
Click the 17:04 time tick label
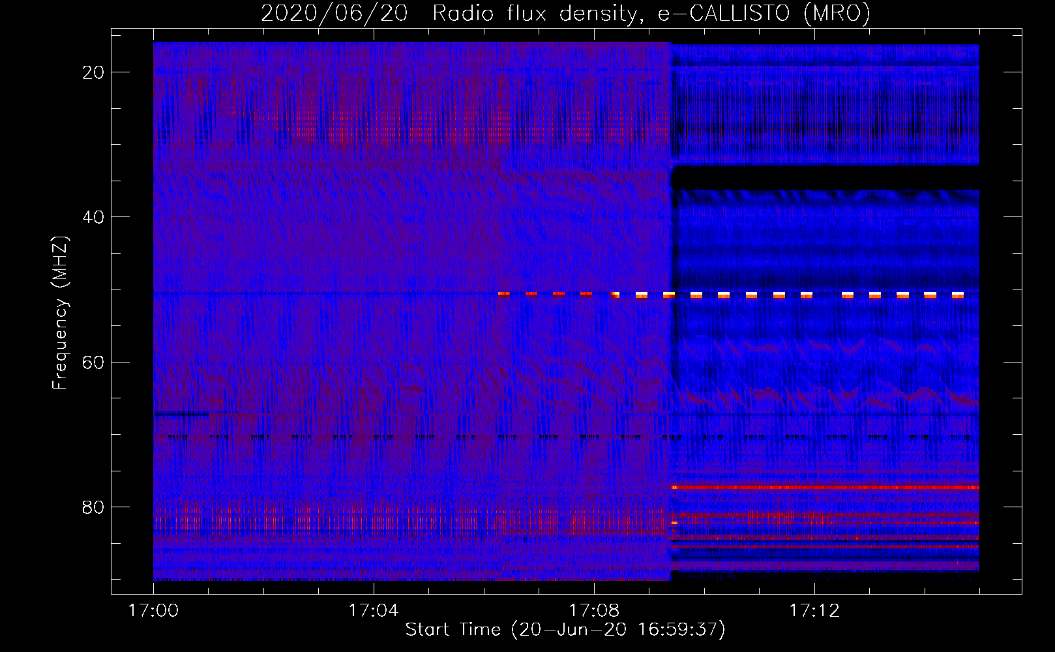point(374,610)
